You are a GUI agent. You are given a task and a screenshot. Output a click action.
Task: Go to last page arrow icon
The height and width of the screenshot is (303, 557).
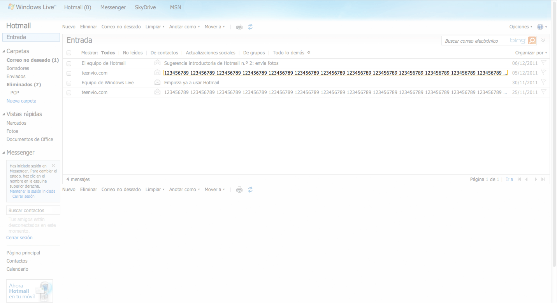[x=543, y=179]
